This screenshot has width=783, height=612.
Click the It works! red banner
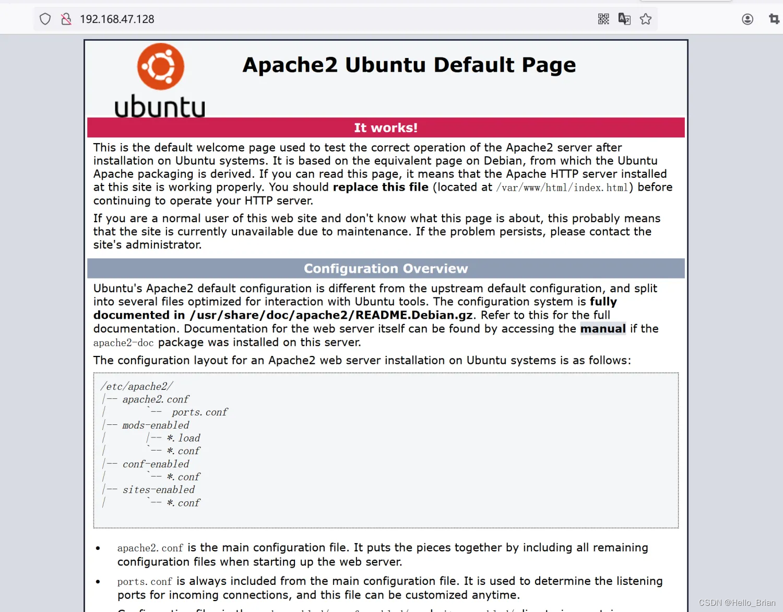(386, 128)
